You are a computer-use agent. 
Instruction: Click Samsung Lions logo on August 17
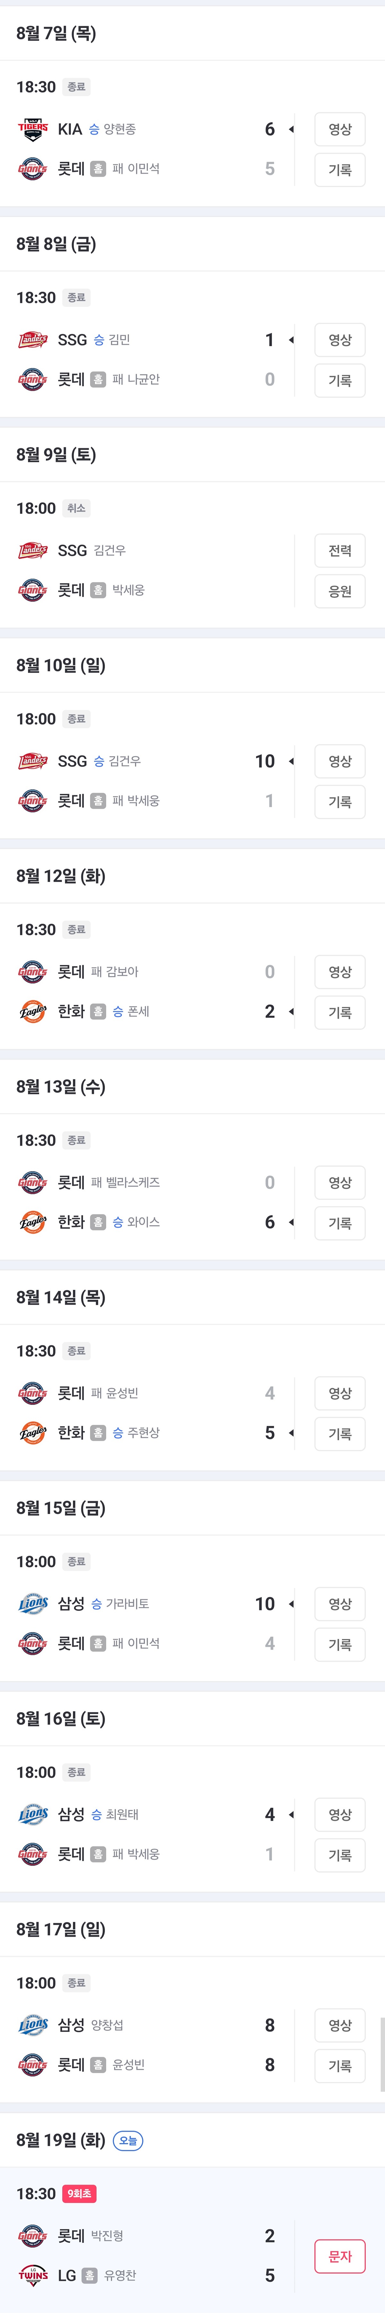32,2025
